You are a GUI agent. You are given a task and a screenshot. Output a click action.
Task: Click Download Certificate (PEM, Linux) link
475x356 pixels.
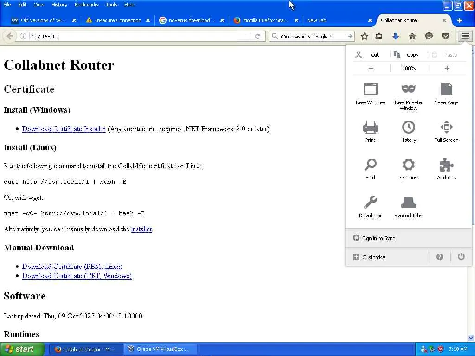click(72, 267)
